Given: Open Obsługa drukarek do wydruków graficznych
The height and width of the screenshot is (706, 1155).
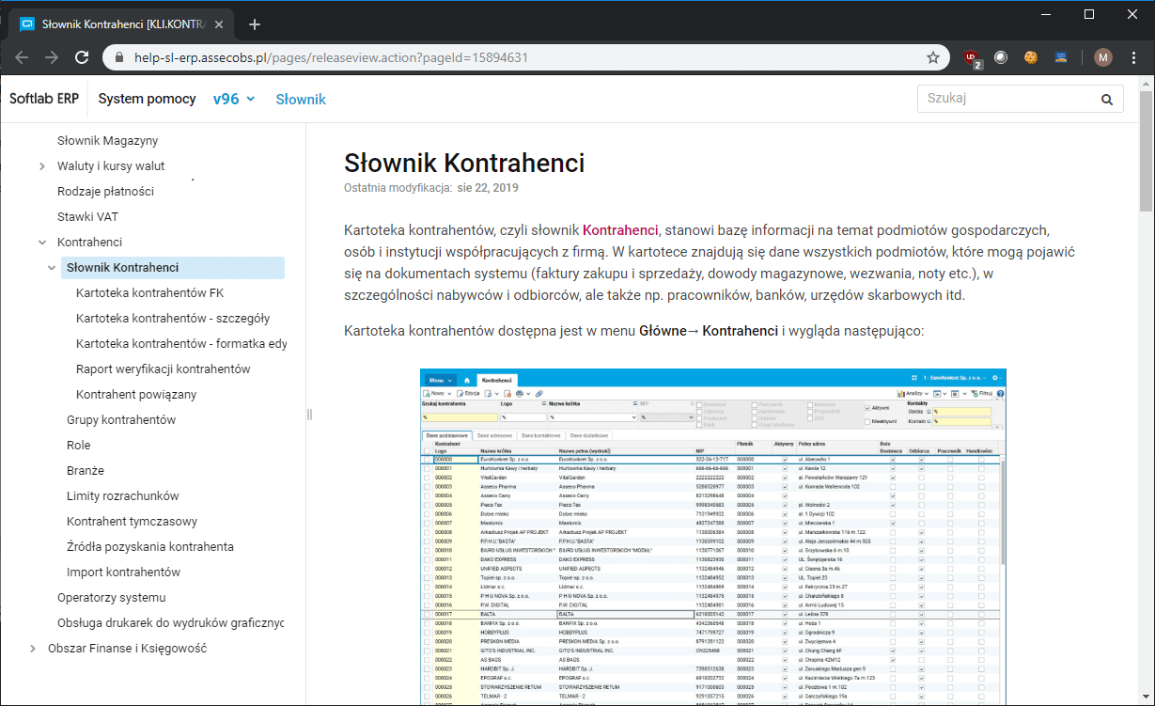Looking at the screenshot, I should coord(170,623).
